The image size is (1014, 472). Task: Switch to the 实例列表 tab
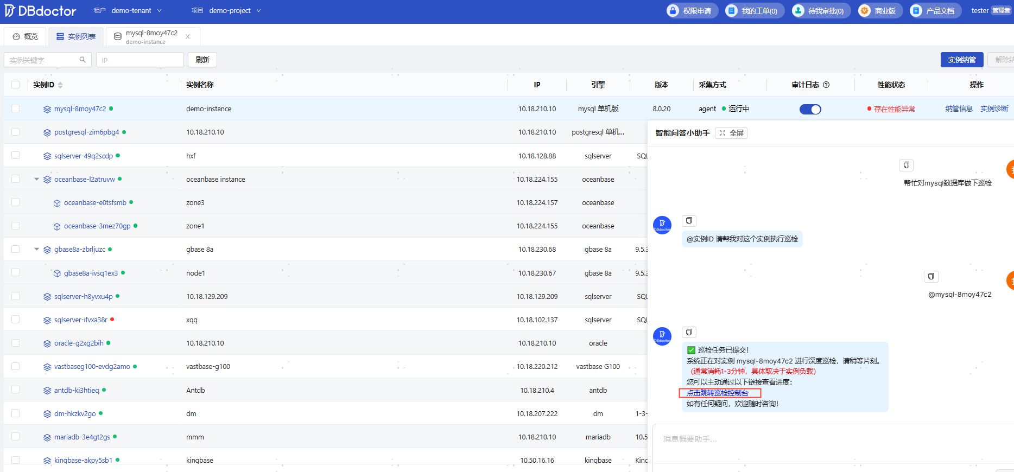[77, 36]
